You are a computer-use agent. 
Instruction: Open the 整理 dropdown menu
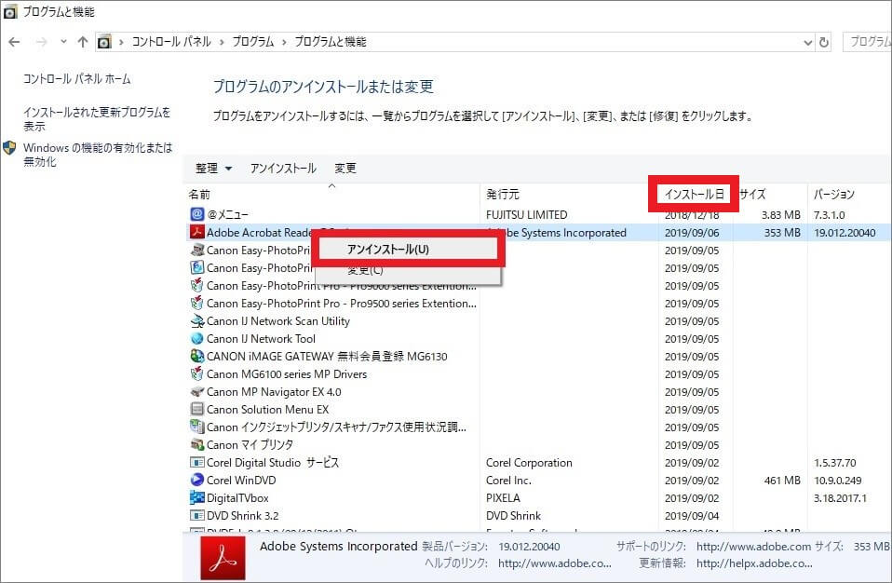tap(213, 169)
